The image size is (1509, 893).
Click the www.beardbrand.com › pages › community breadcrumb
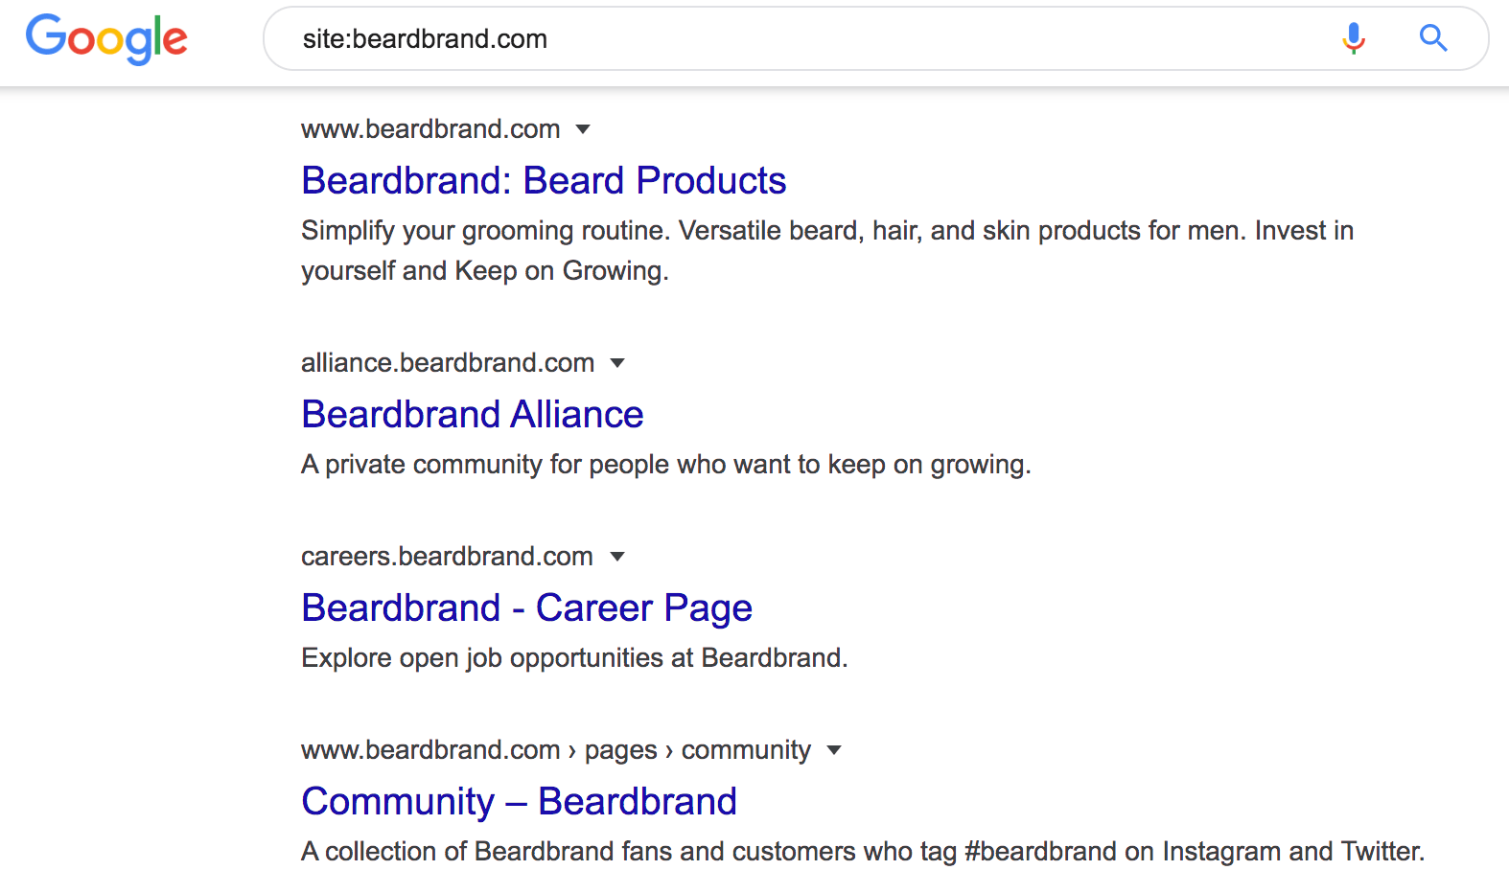pyautogui.click(x=556, y=749)
